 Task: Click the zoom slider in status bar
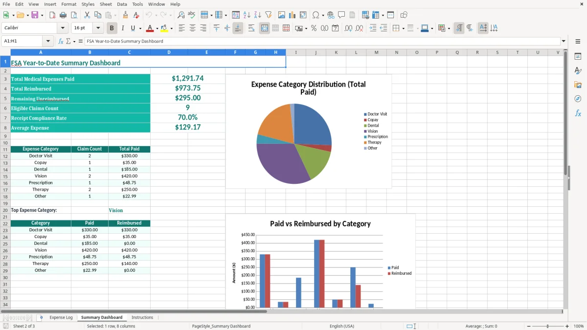coord(548,326)
